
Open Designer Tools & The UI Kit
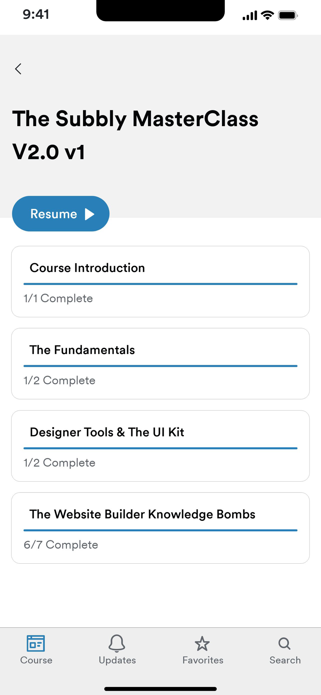point(107,432)
